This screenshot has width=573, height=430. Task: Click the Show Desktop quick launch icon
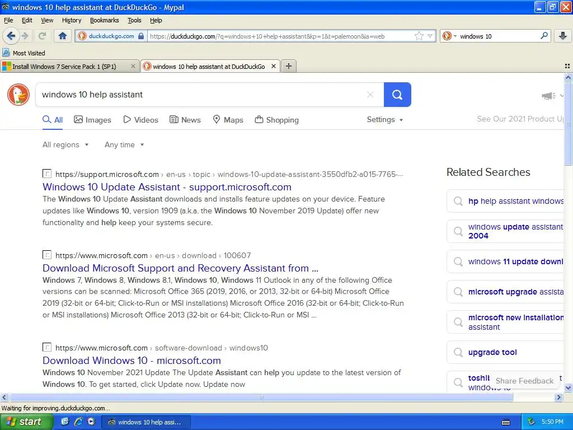(65, 422)
